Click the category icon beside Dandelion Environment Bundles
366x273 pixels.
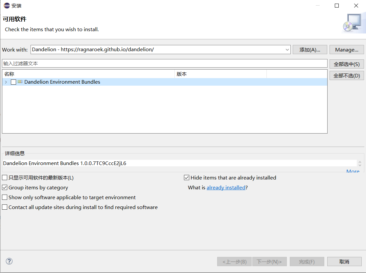20,82
